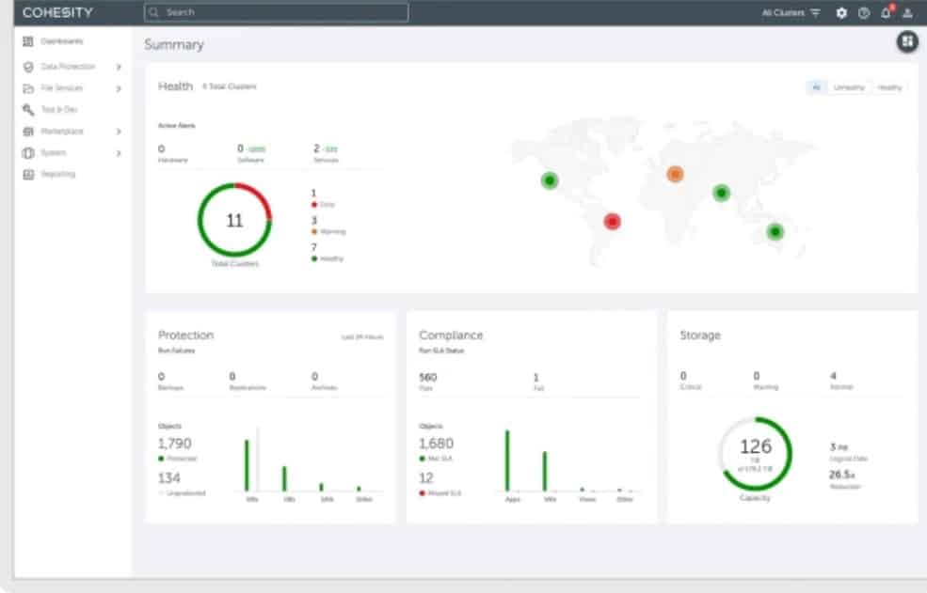
Task: Click the 26.5x Reduction value
Action: [841, 475]
